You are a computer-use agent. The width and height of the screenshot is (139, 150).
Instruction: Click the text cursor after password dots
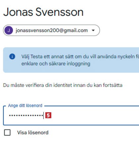[44, 116]
